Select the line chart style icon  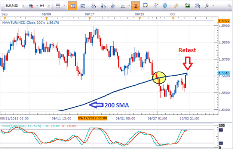(x=58, y=6)
